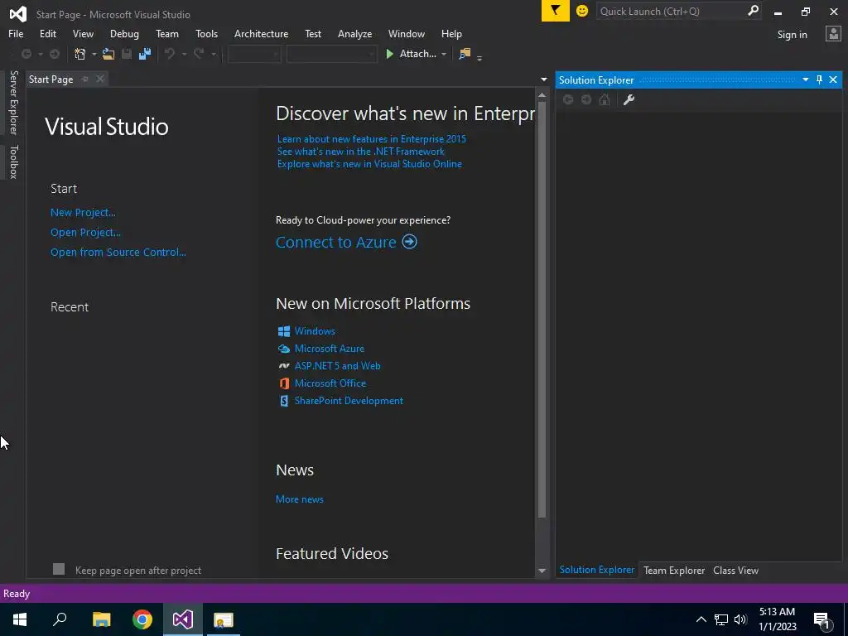The image size is (848, 636).
Task: Click the volume speaker tray icon
Action: 740,619
